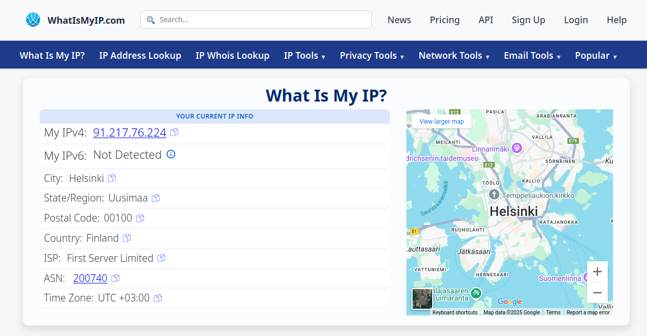Copy the city Helsinki value
Viewport: 647px width, 336px height.
click(x=112, y=178)
